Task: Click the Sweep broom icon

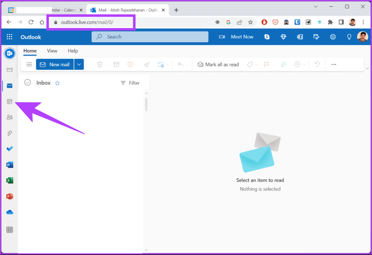Action: pyautogui.click(x=147, y=64)
